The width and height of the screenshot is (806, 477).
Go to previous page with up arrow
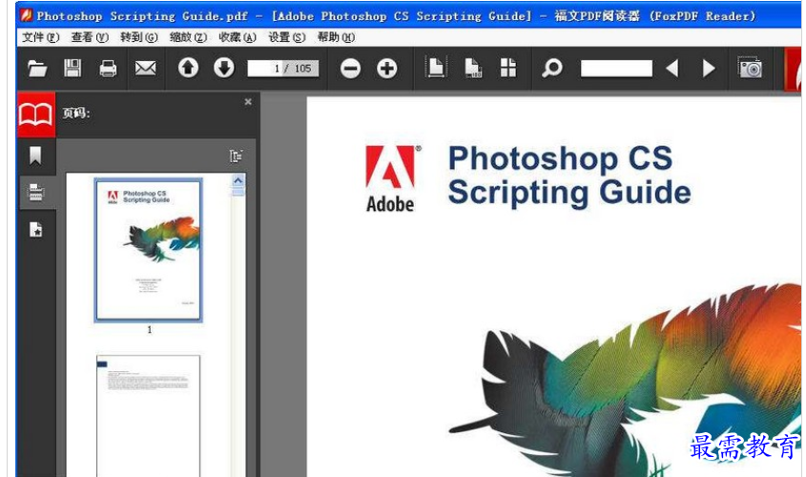[x=188, y=68]
